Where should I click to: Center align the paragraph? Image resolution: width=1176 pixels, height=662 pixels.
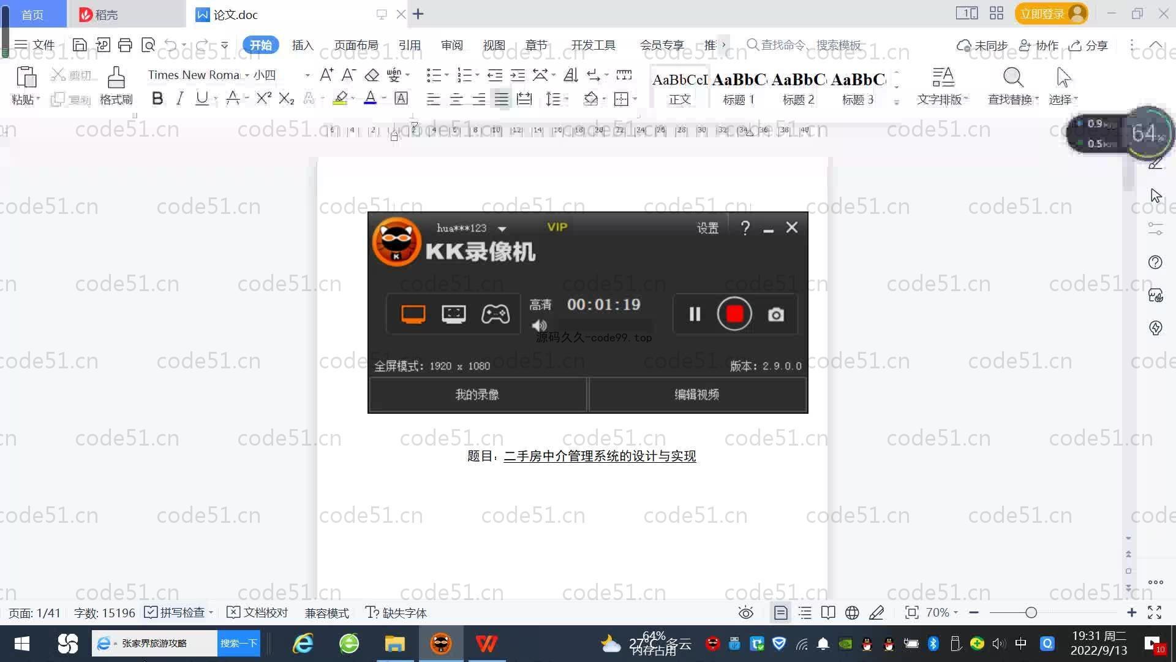[456, 99]
